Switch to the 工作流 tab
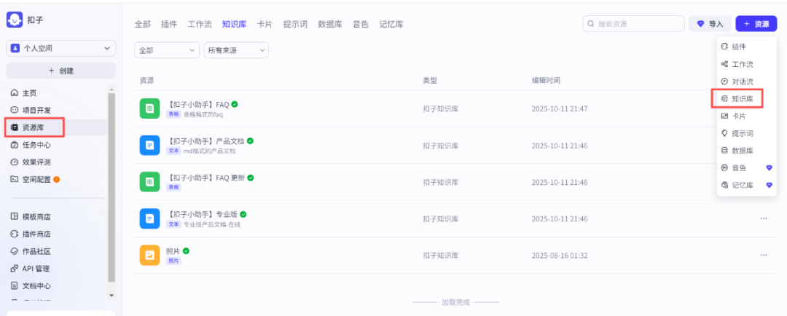Image resolution: width=787 pixels, height=316 pixels. tap(200, 24)
